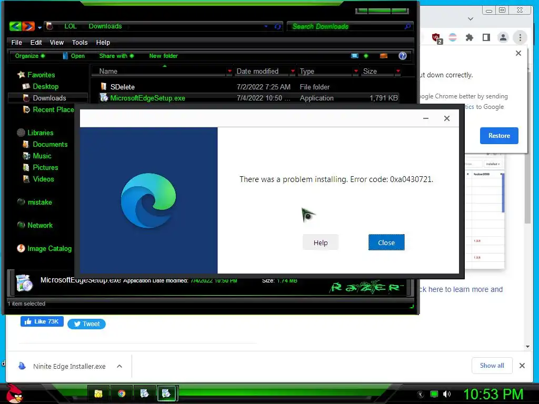Minimize the Edge installer dialog
This screenshot has width=539, height=404.
coord(425,118)
